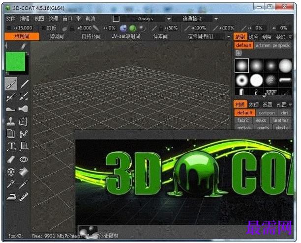The image size is (301, 243).
Task: Select the fabric material folder
Action: 243,120
